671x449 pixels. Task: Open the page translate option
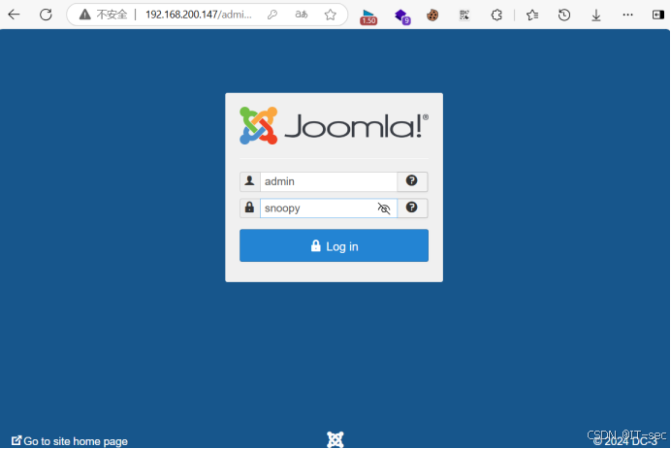coord(302,15)
